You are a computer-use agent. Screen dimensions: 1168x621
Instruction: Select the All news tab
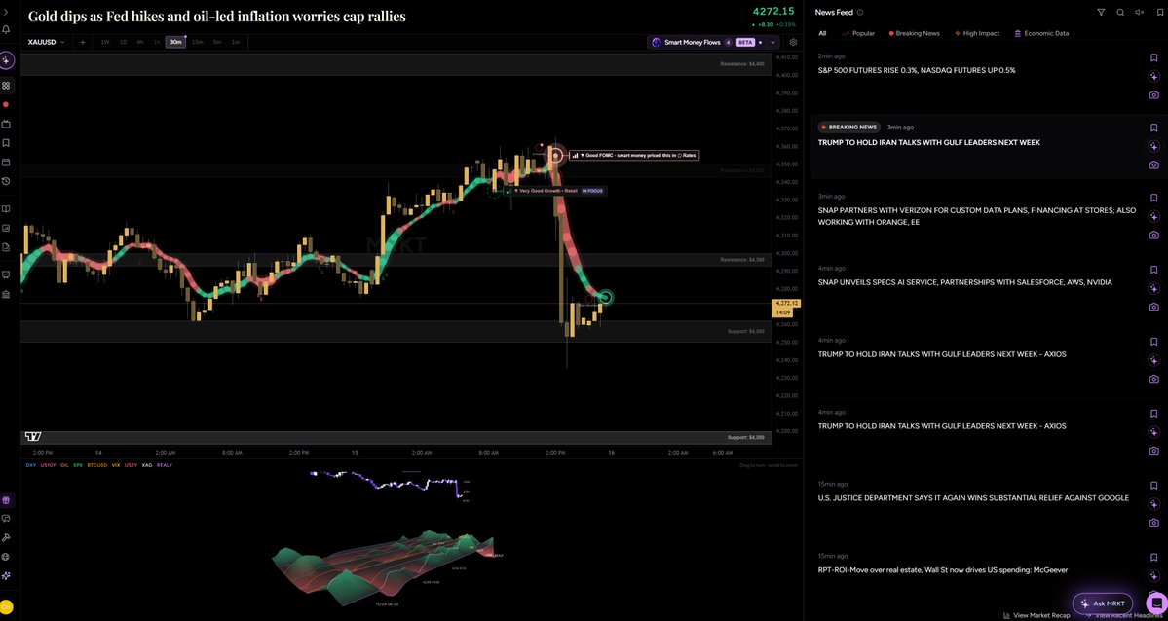pyautogui.click(x=822, y=33)
